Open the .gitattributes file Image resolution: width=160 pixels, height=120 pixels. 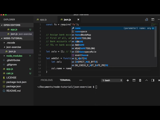(17, 60)
